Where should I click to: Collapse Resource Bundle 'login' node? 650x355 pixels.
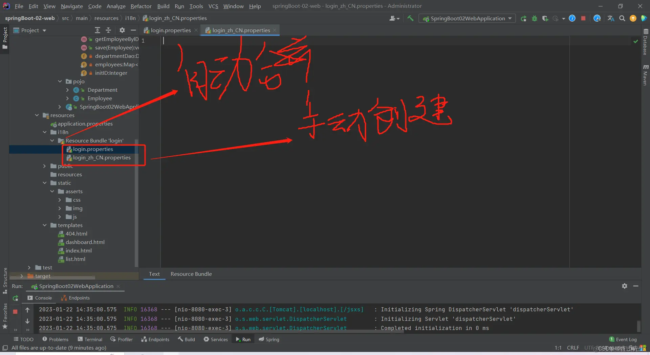[x=52, y=140]
